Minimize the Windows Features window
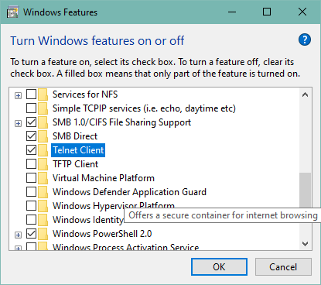Image resolution: width=321 pixels, height=285 pixels. 232,12
